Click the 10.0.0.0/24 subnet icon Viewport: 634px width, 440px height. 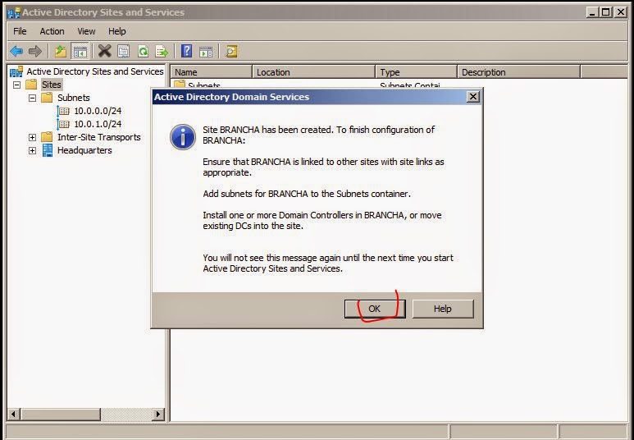point(63,111)
